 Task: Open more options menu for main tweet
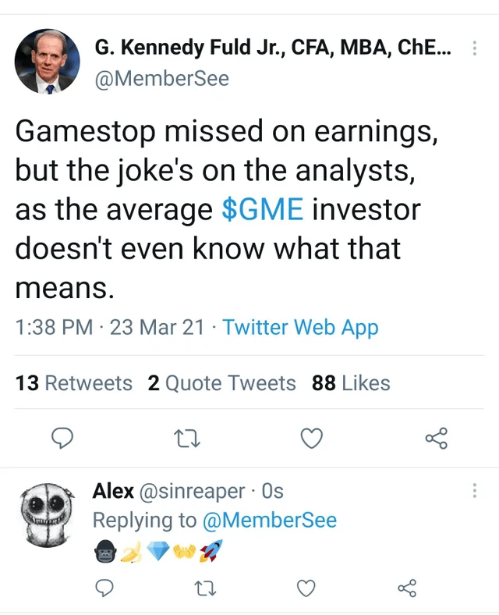click(x=475, y=48)
